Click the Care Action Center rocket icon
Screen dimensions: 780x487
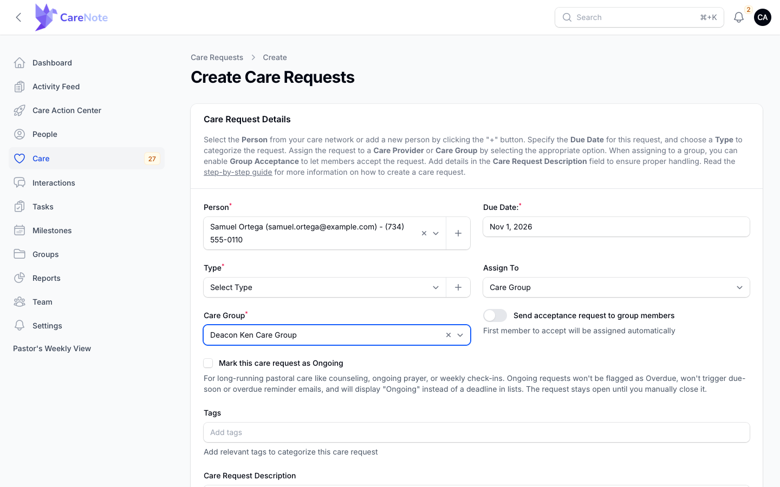coord(19,110)
